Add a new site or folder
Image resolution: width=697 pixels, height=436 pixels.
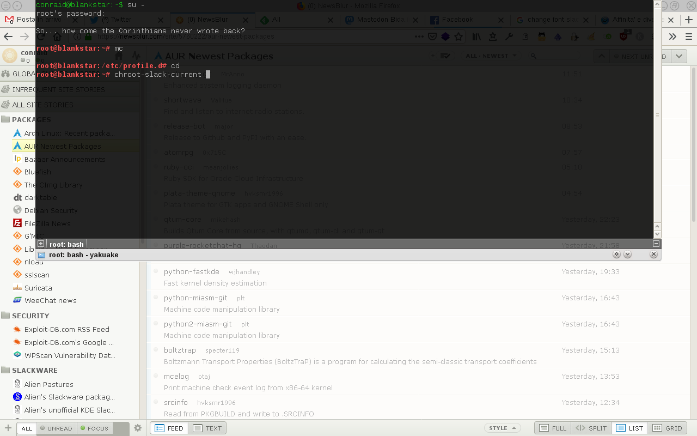tap(8, 428)
